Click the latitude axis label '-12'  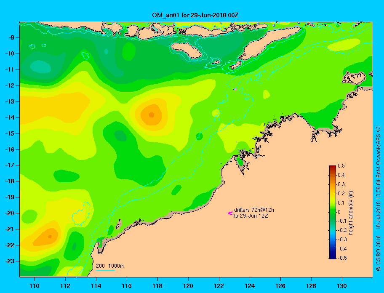click(10, 86)
